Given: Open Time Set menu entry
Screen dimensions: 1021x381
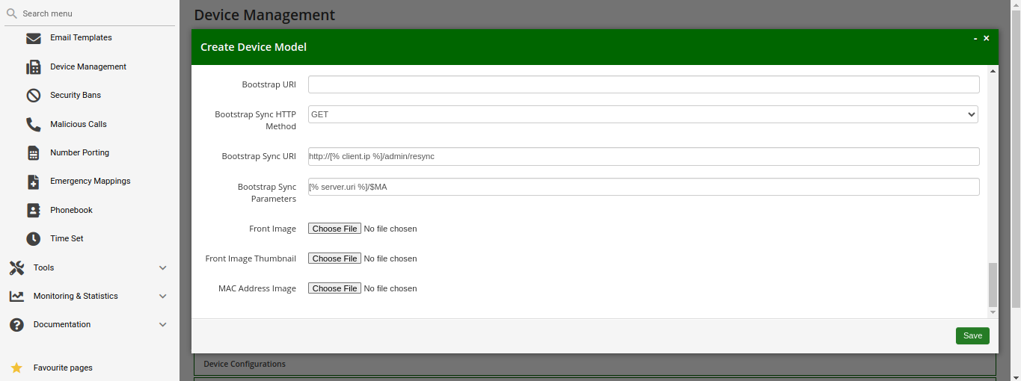Looking at the screenshot, I should click(x=67, y=238).
